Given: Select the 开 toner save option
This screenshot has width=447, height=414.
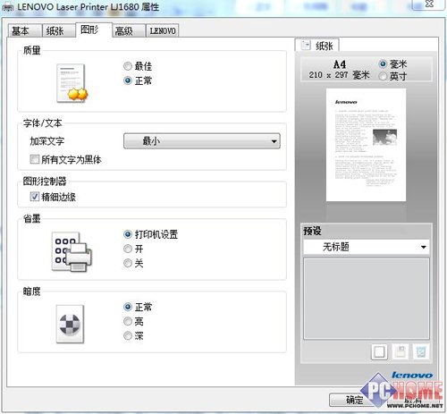Looking at the screenshot, I should coord(128,249).
